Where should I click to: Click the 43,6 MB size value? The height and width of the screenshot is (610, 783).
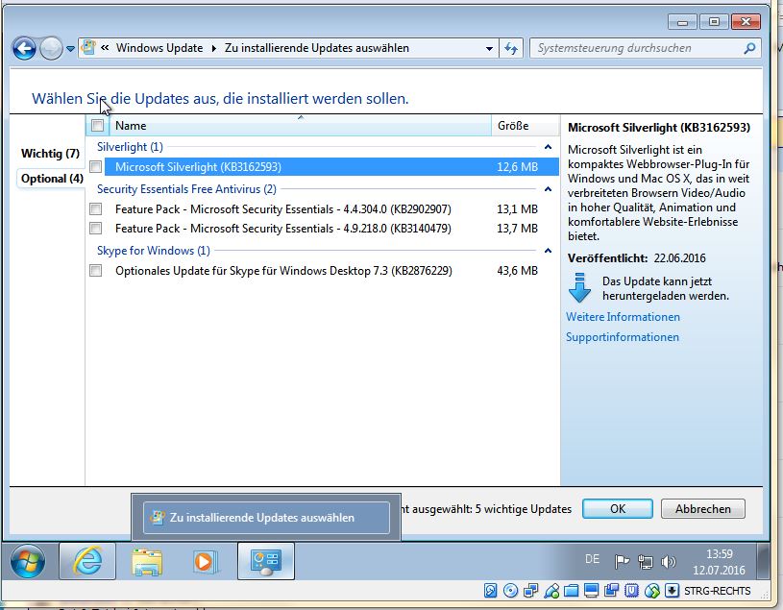517,271
